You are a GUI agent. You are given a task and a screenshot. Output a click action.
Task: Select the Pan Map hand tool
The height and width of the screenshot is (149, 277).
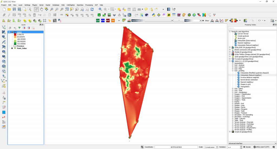pyautogui.click(x=42, y=9)
